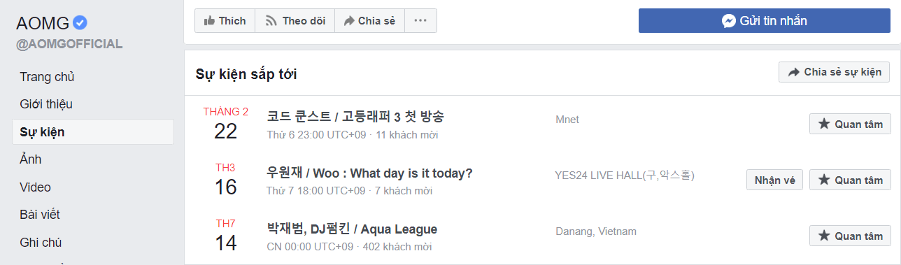Click the Gửi tin nhắn messenger button
This screenshot has height=265, width=901.
click(x=765, y=21)
